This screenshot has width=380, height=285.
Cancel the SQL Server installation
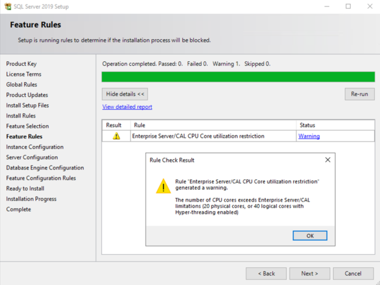pos(353,274)
